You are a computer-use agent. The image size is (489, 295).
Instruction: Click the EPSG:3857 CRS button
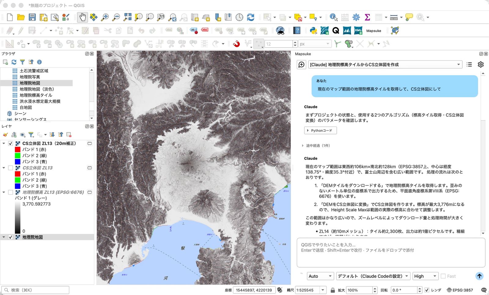pos(460,290)
